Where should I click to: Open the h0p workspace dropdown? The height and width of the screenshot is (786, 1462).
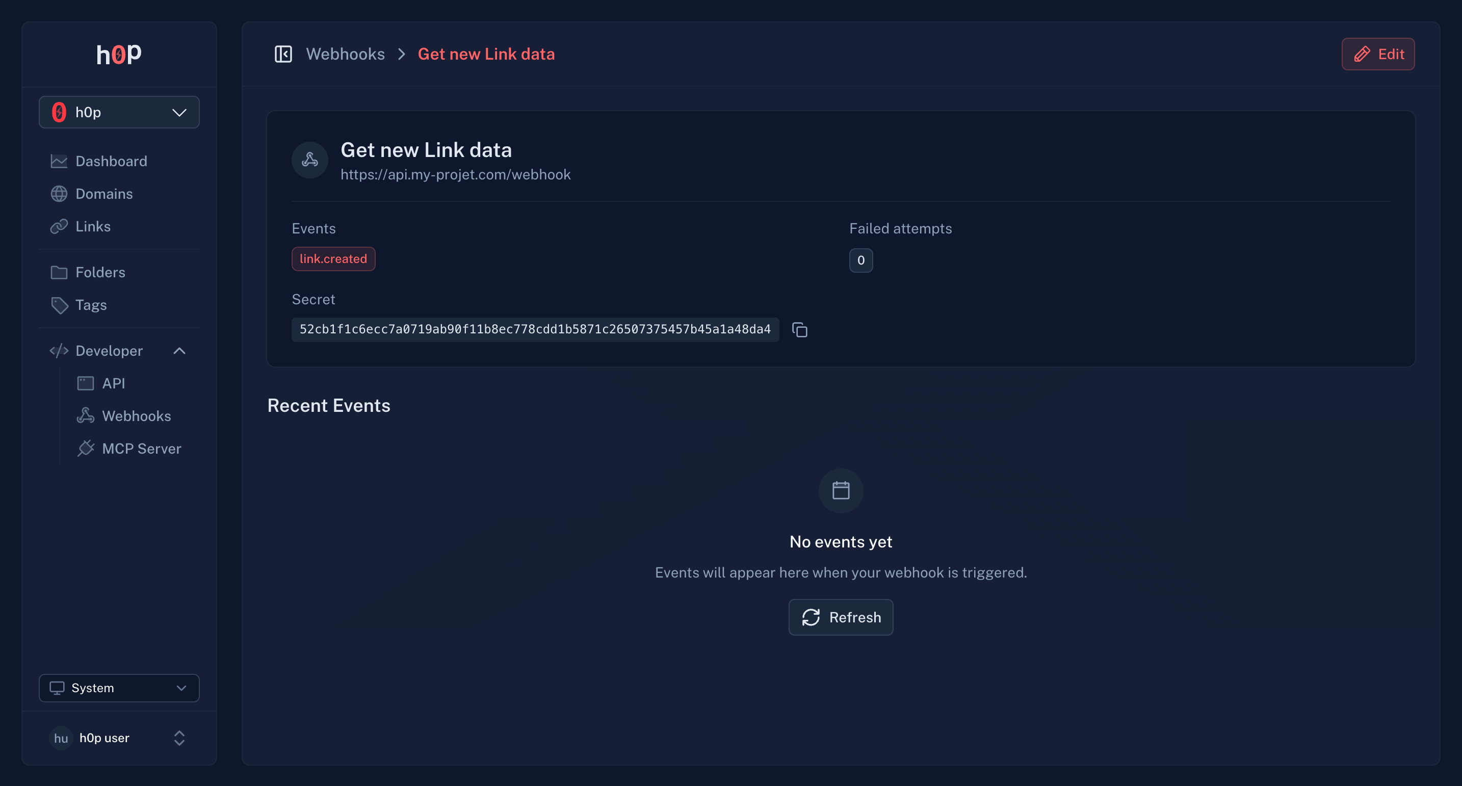point(119,112)
